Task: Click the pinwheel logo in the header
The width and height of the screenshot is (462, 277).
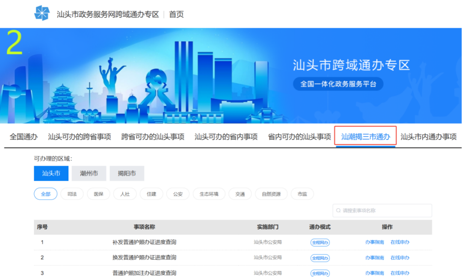Action: pos(42,13)
